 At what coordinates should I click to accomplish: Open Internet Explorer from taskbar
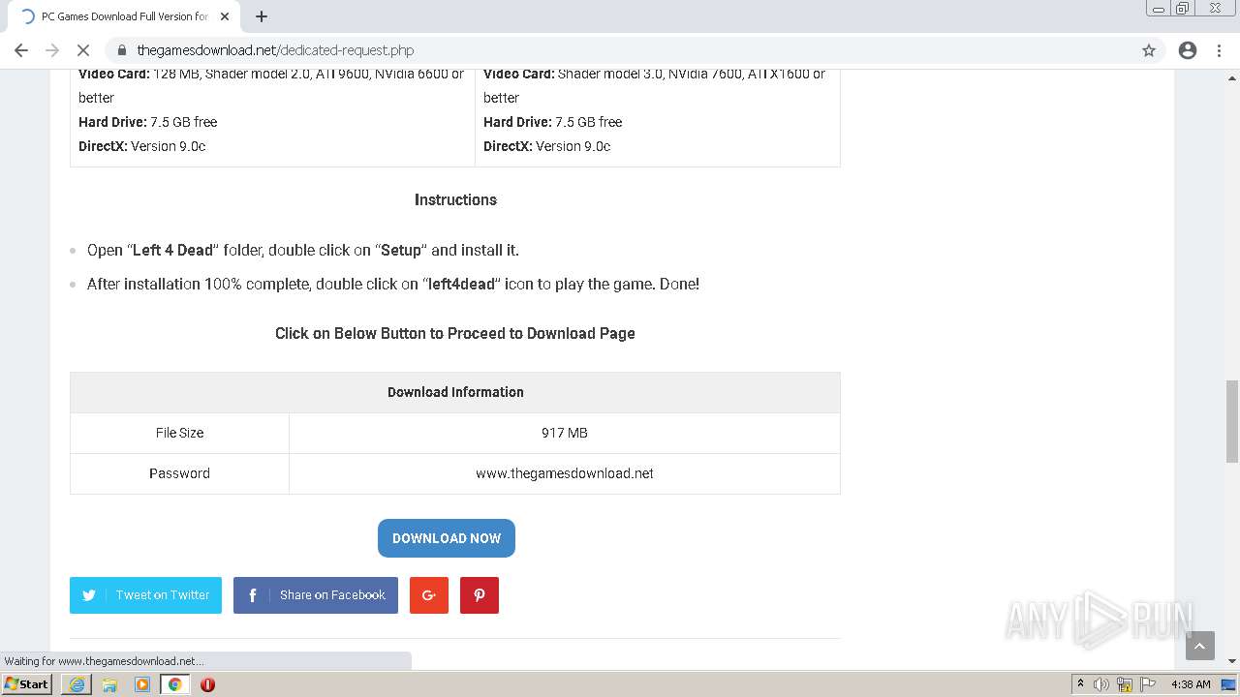coord(77,684)
